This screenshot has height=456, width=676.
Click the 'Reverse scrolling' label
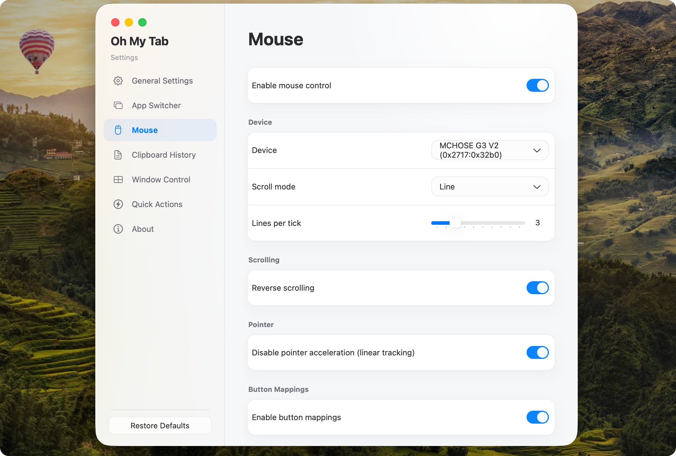pyautogui.click(x=283, y=288)
